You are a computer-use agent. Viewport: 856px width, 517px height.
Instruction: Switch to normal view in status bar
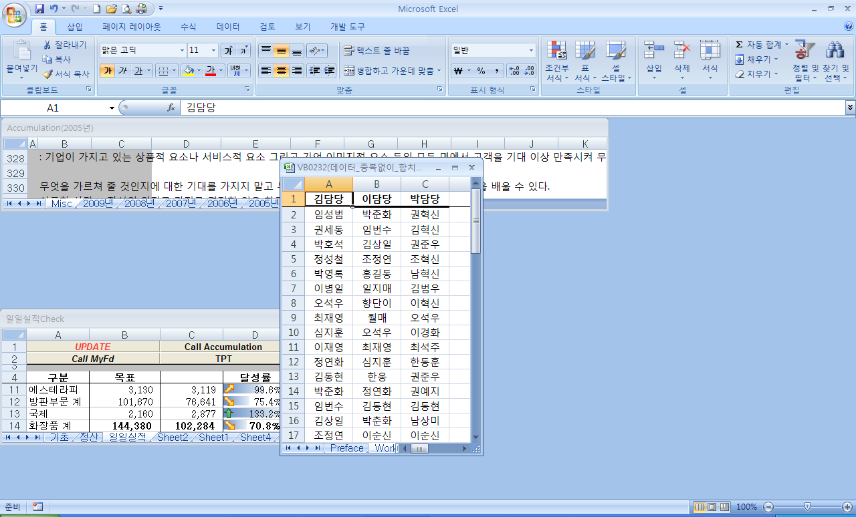click(700, 507)
